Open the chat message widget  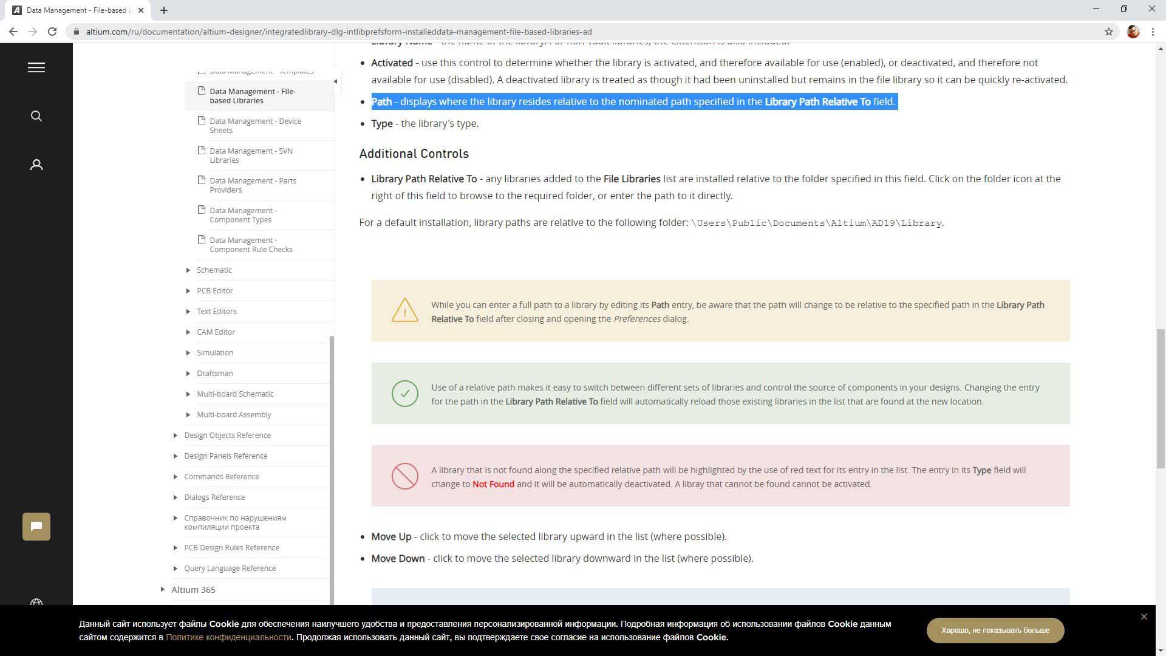[36, 527]
